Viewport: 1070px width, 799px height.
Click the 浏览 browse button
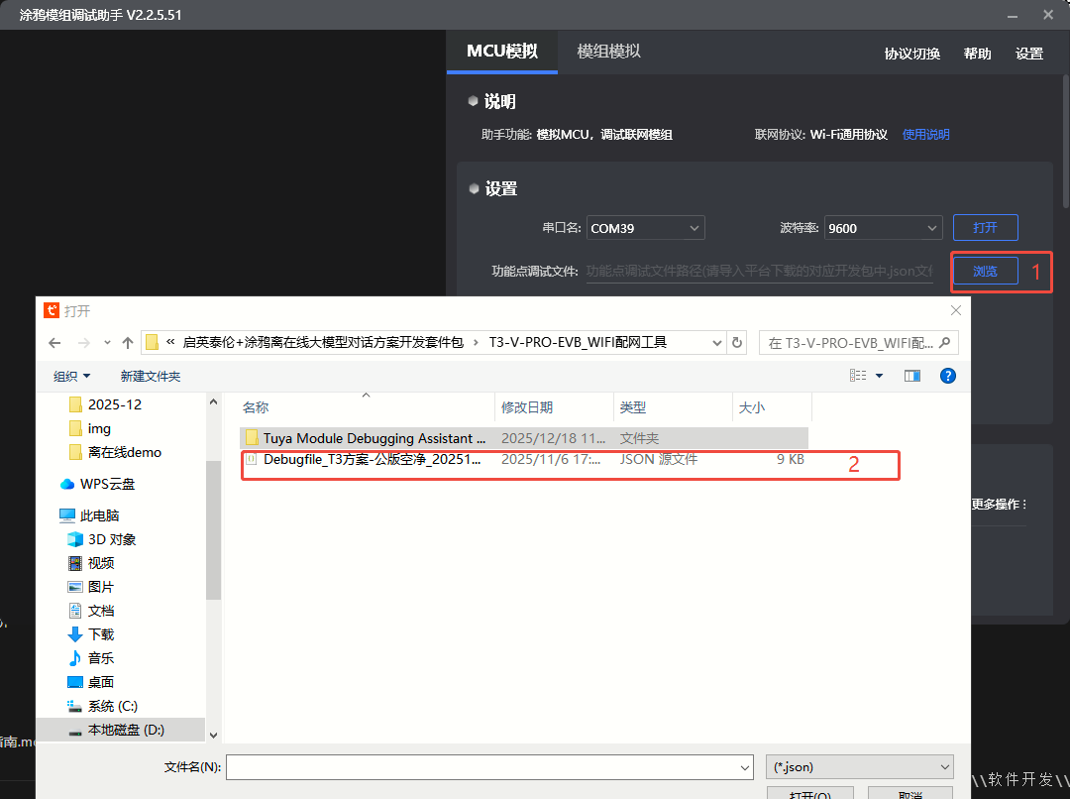pyautogui.click(x=985, y=270)
